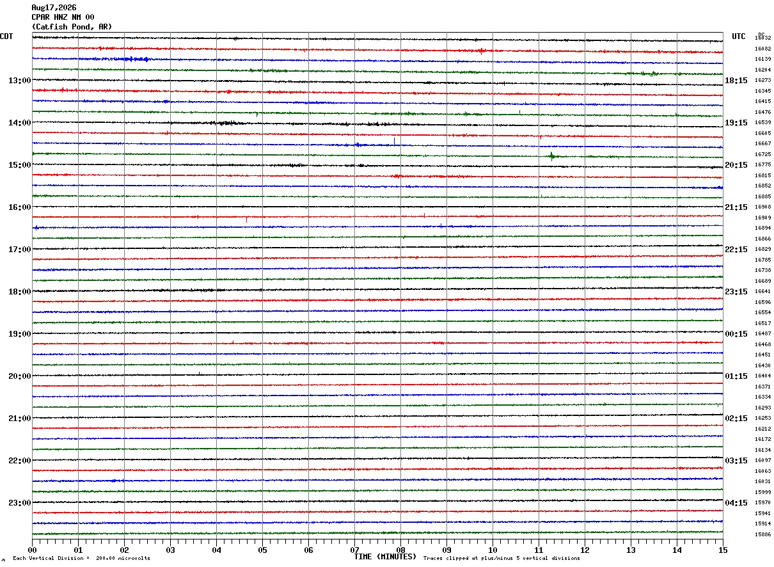
Task: Click the UTC timezone header
Action: pyautogui.click(x=739, y=36)
